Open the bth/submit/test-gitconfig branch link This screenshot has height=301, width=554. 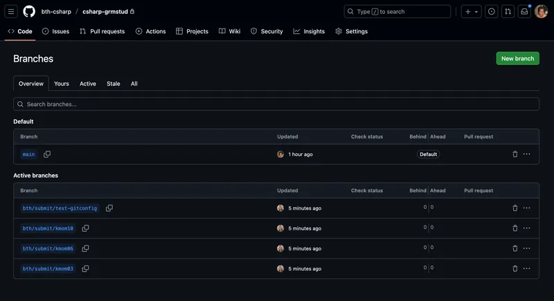coord(60,208)
